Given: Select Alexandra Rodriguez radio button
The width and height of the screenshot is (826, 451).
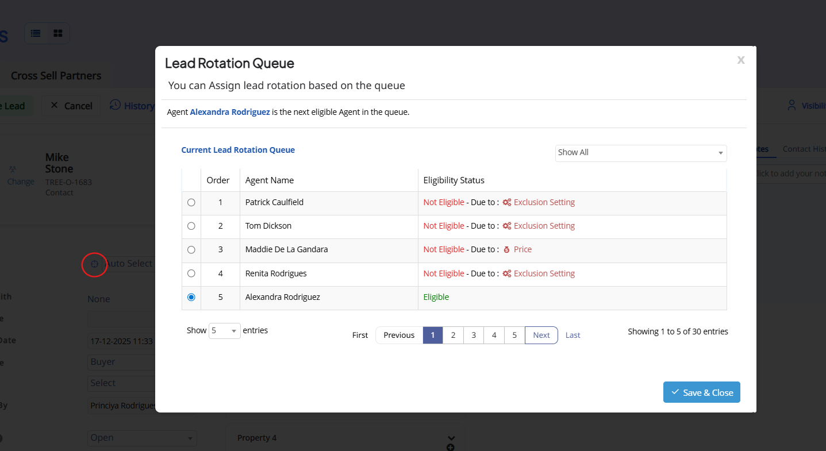Looking at the screenshot, I should (x=191, y=297).
